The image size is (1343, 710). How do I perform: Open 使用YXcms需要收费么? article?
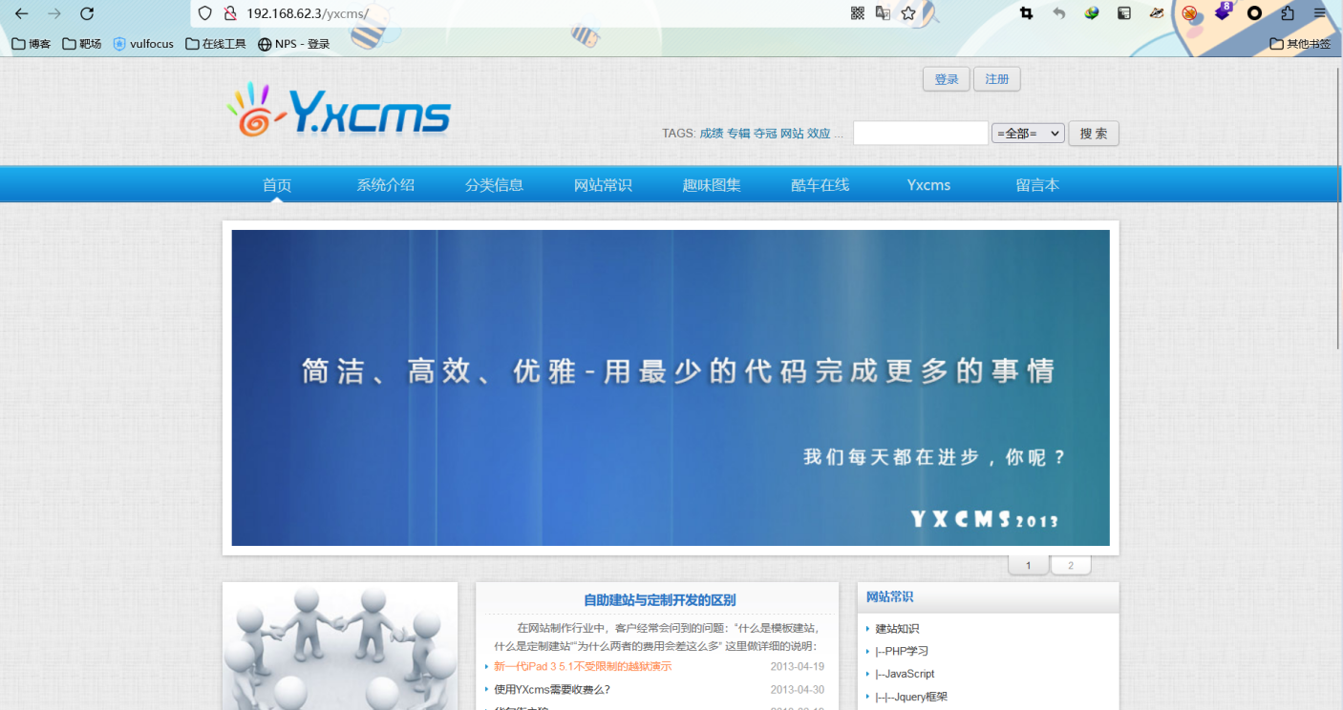552,689
